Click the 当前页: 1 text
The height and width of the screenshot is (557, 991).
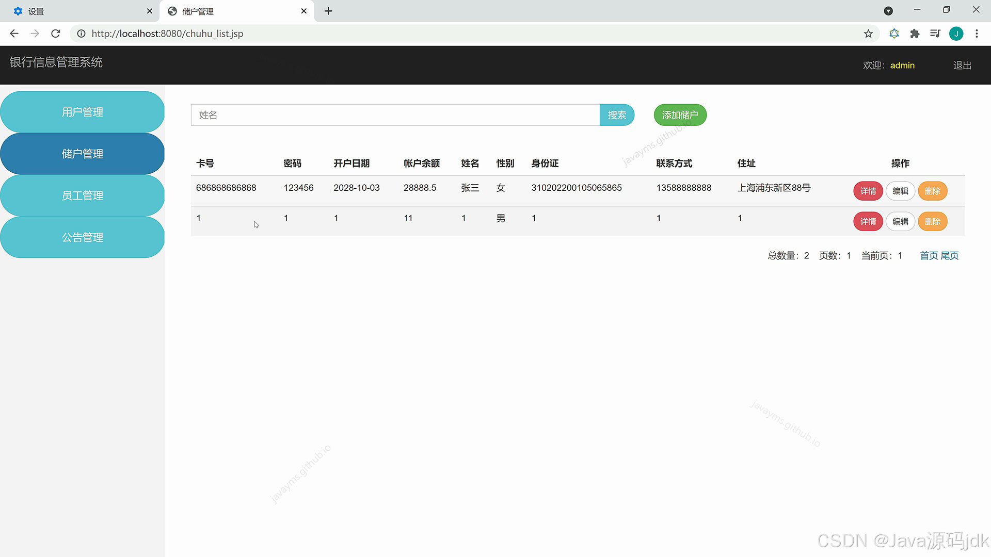pos(882,256)
